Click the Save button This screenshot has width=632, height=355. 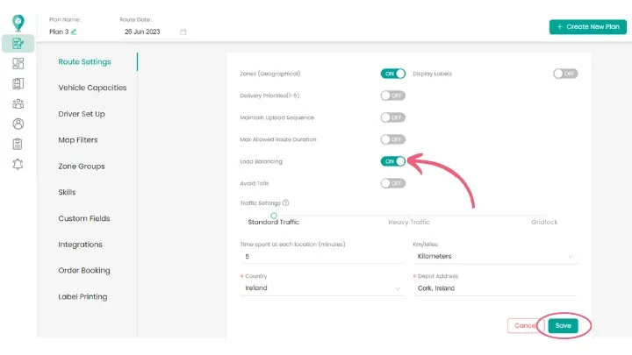563,325
